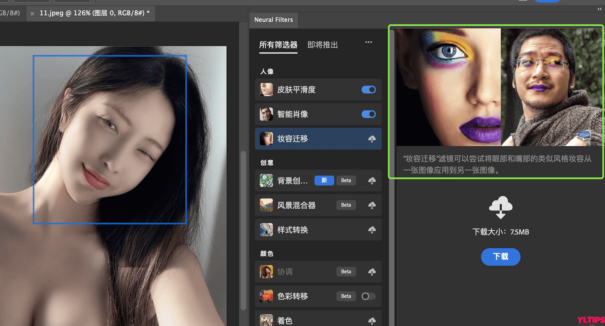The width and height of the screenshot is (605, 326).
Task: Close the 11.jpeg document tab
Action: (32, 14)
